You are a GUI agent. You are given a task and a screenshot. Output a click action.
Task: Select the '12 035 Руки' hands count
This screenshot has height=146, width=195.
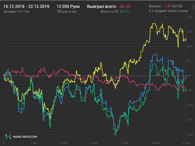68,6
